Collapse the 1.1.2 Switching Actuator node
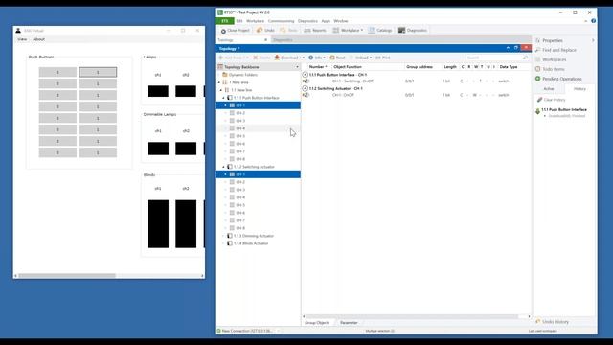 pyautogui.click(x=224, y=167)
